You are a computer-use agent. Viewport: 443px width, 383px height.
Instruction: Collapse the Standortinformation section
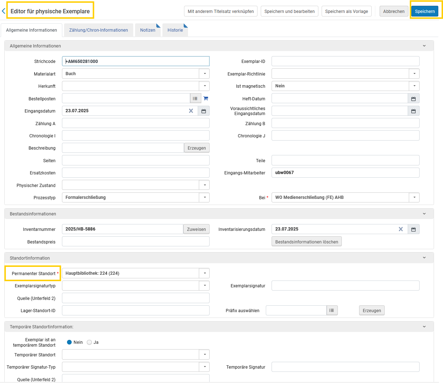[424, 258]
